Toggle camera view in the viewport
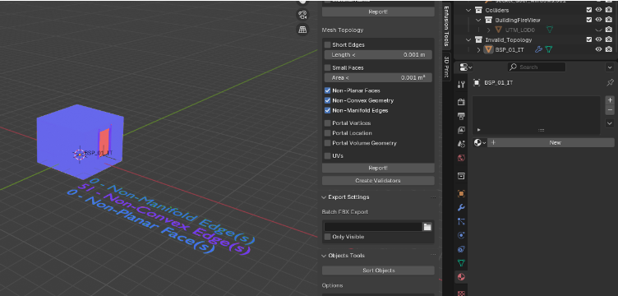This screenshot has width=618, height=296. pos(302,15)
